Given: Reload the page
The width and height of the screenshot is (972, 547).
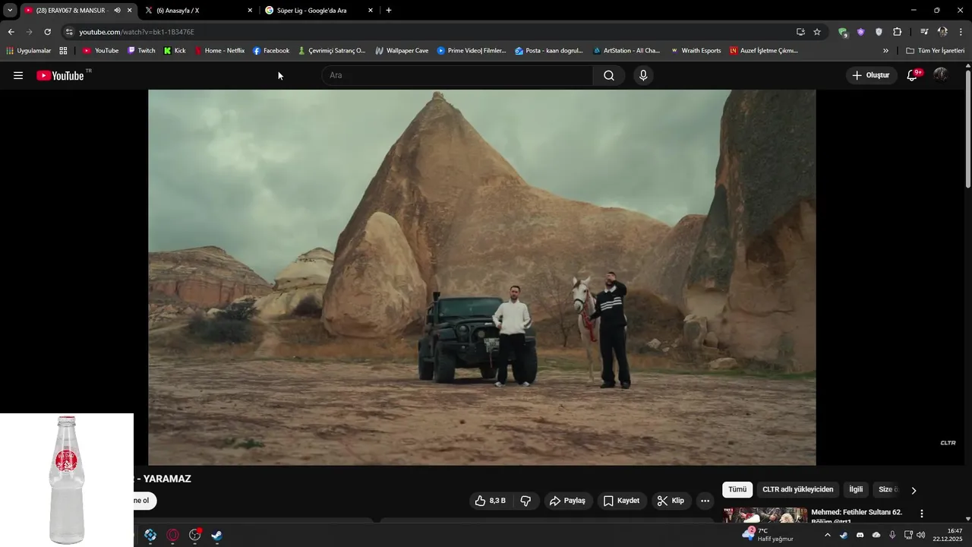Looking at the screenshot, I should point(47,32).
